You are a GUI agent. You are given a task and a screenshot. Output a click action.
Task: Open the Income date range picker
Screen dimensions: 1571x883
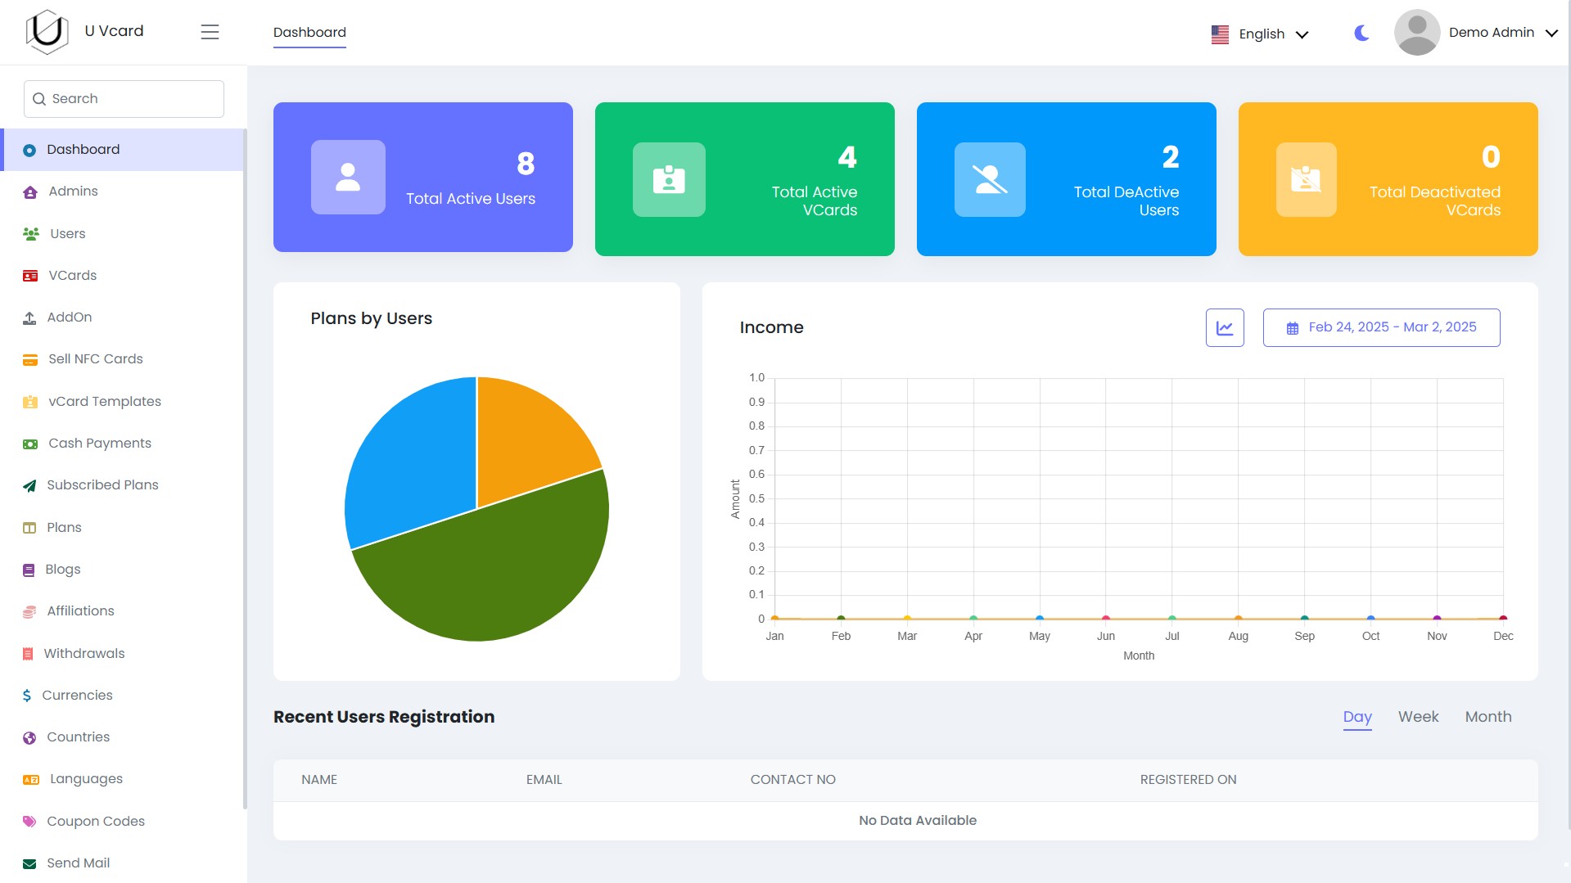tap(1381, 327)
